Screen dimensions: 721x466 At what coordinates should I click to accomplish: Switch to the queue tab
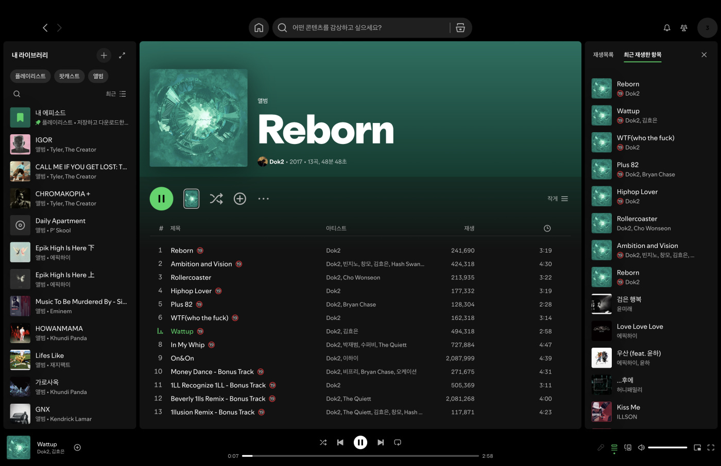[603, 55]
